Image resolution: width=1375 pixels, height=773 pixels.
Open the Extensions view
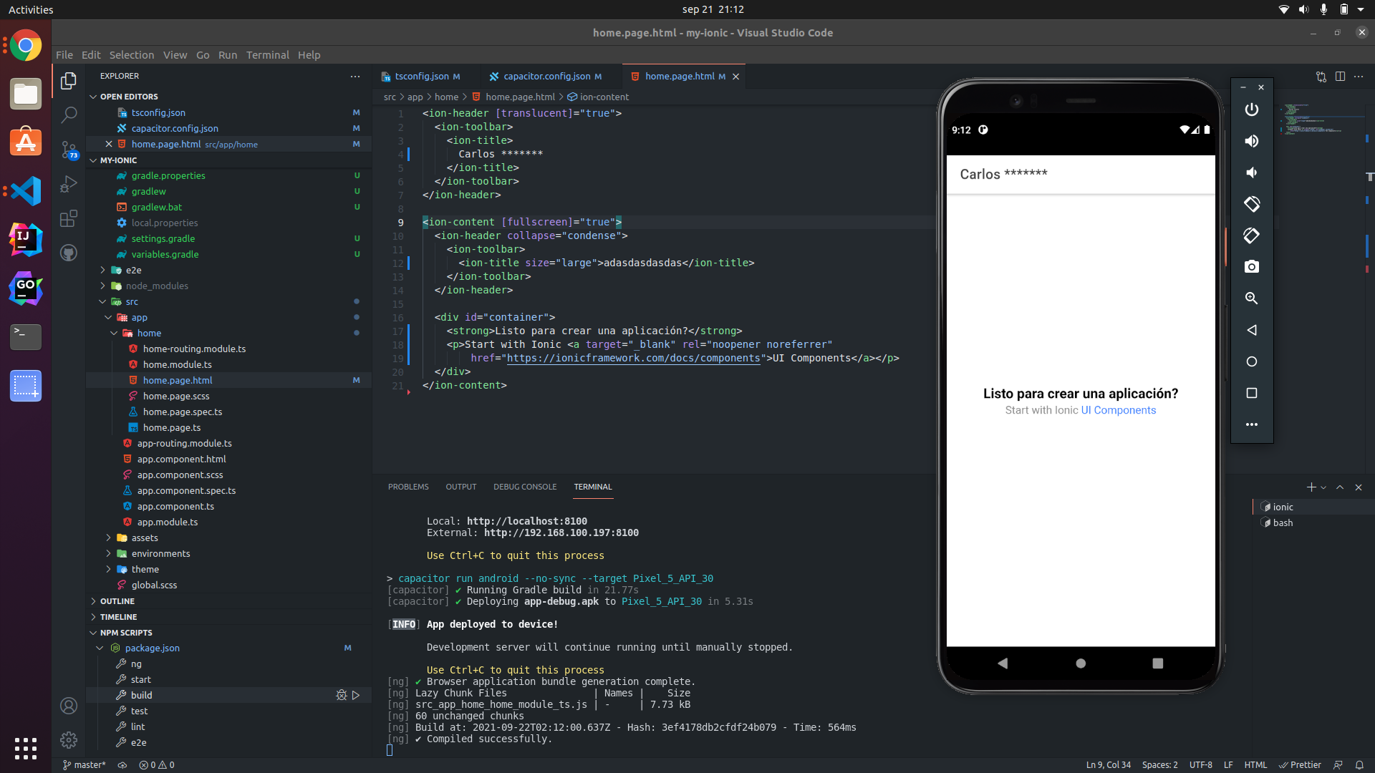pos(69,218)
